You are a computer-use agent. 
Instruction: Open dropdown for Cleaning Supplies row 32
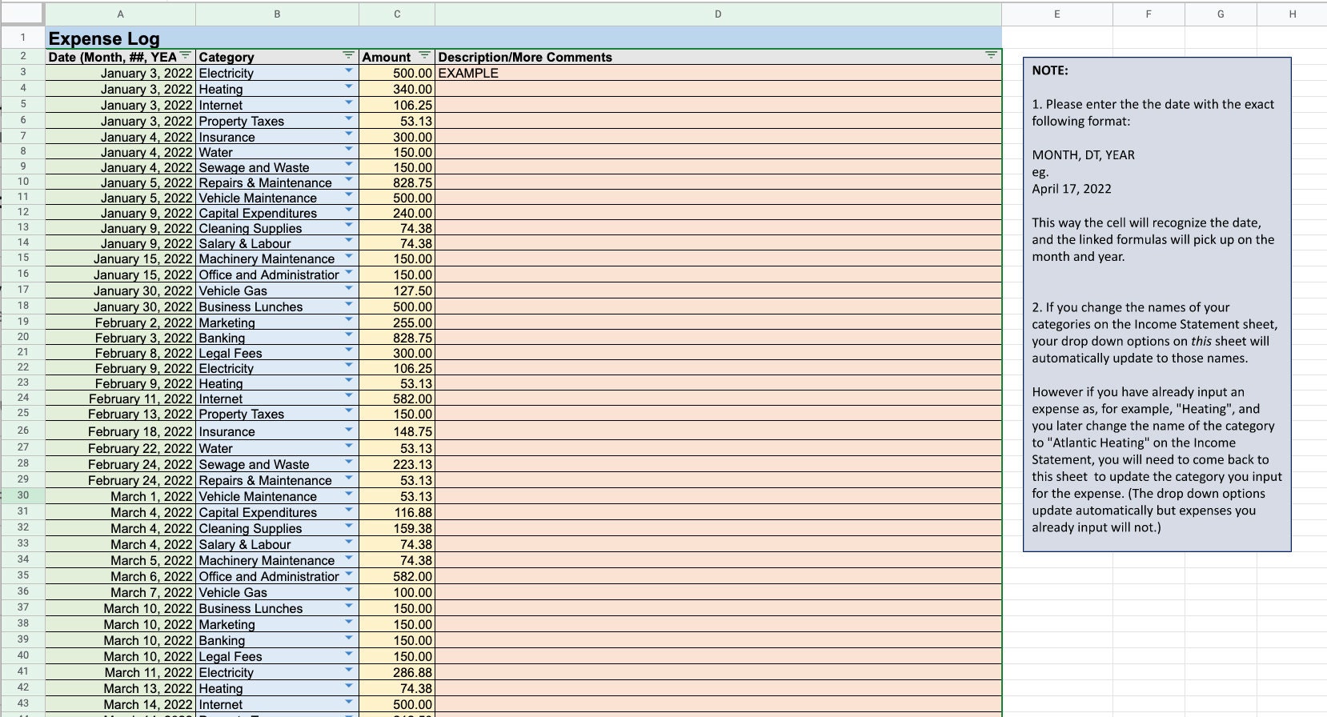pos(348,527)
